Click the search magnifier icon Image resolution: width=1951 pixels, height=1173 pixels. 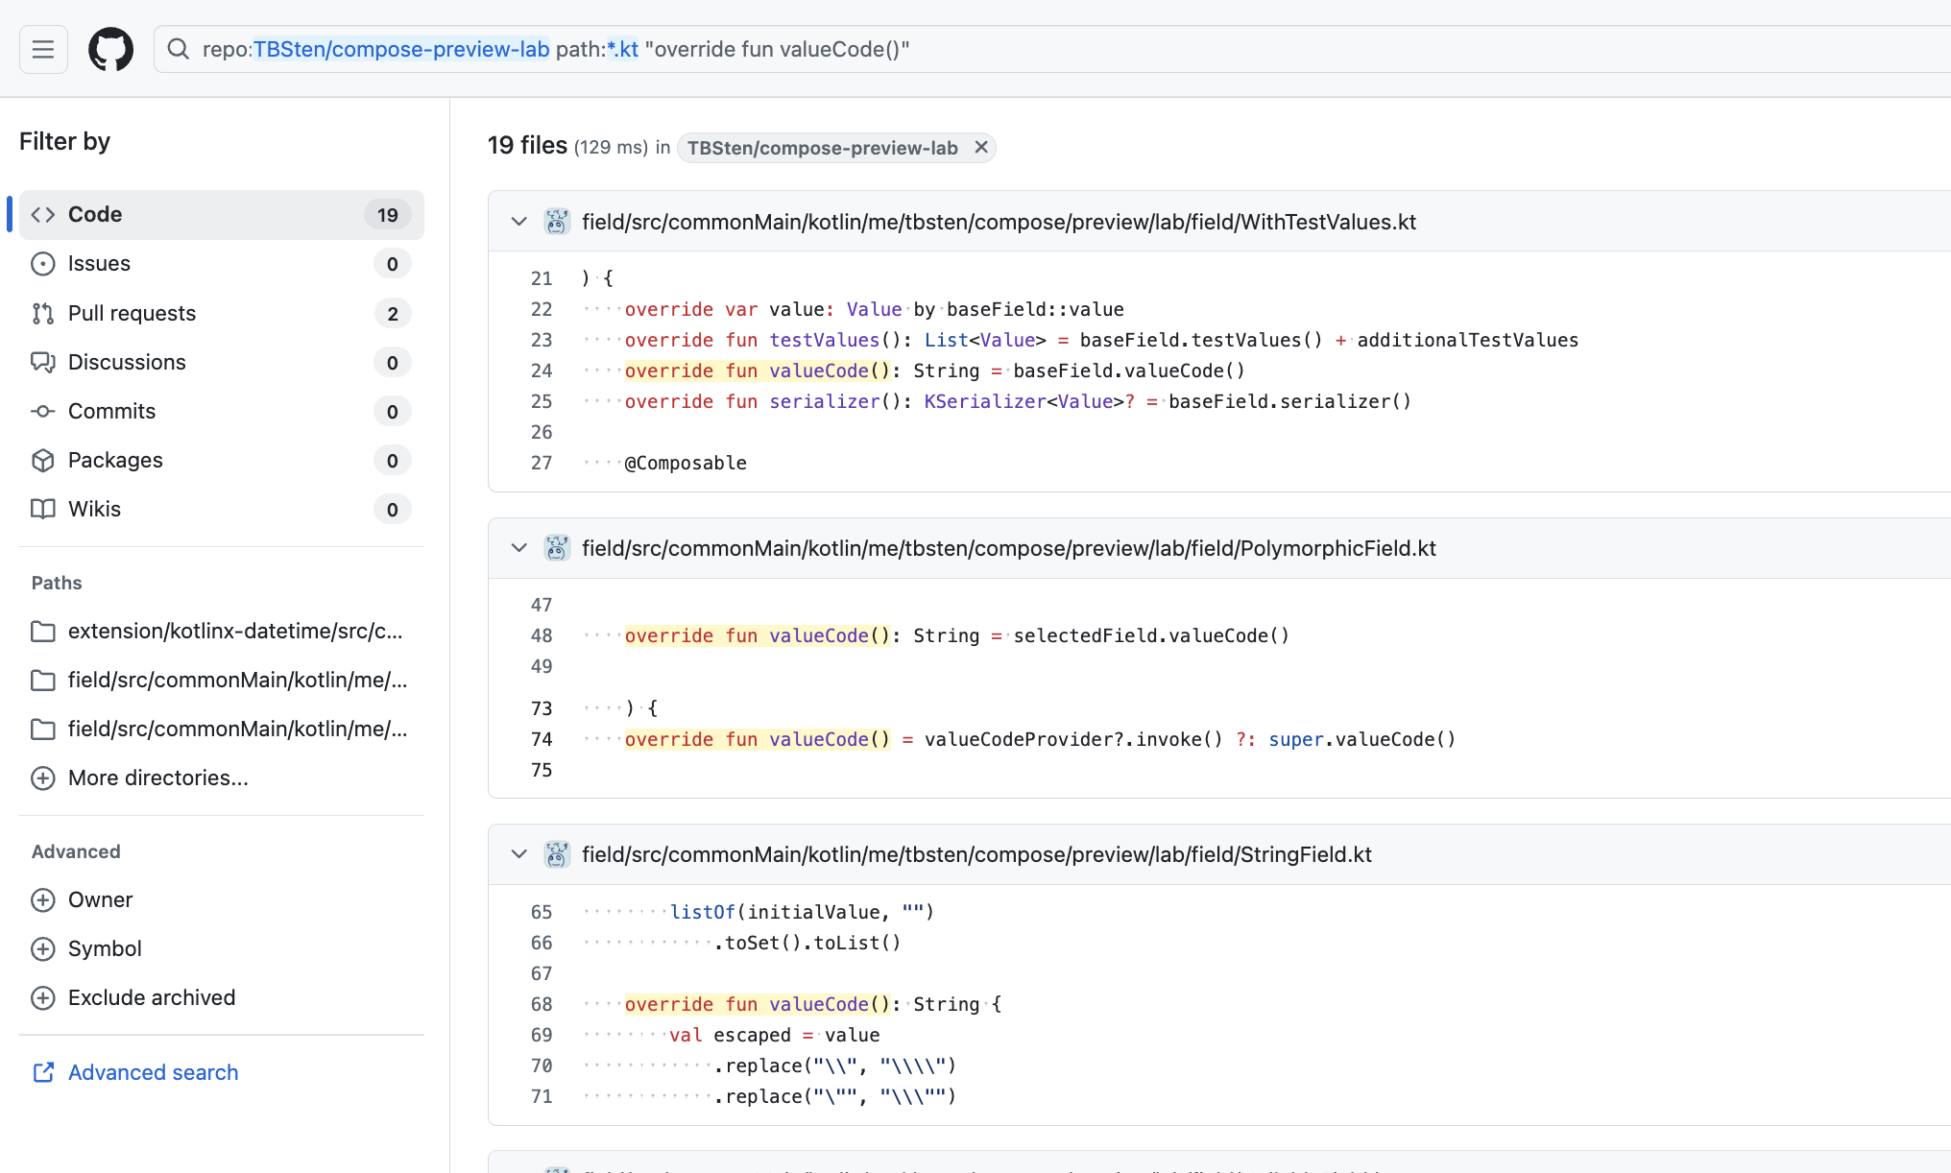[x=179, y=49]
